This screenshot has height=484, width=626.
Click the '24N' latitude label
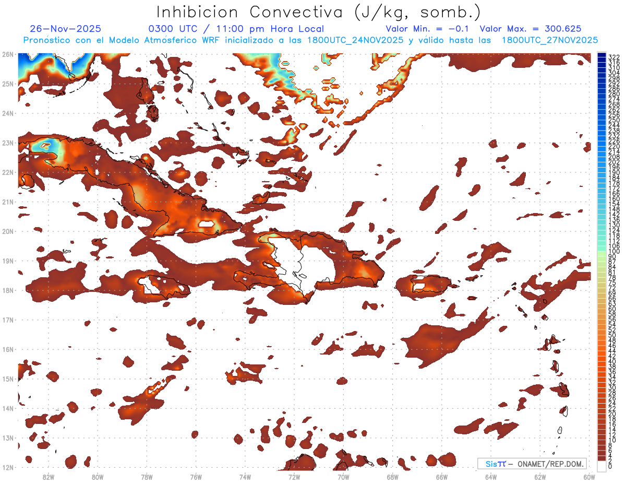[x=7, y=113]
